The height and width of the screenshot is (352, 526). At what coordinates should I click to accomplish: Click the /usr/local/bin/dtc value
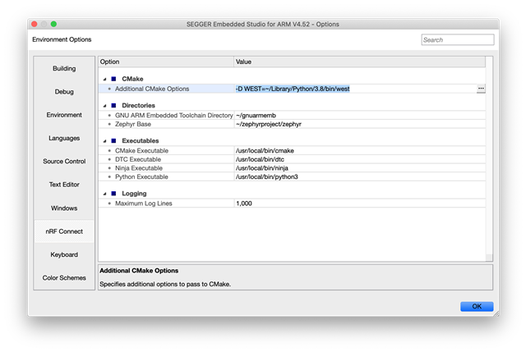click(260, 159)
